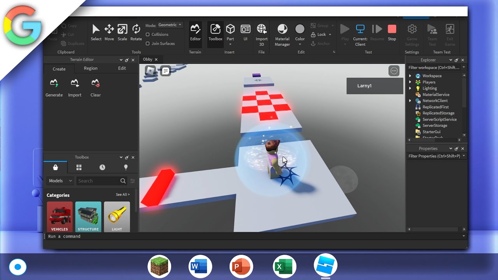Activate the Scale tool
498x280 pixels.
click(x=122, y=32)
